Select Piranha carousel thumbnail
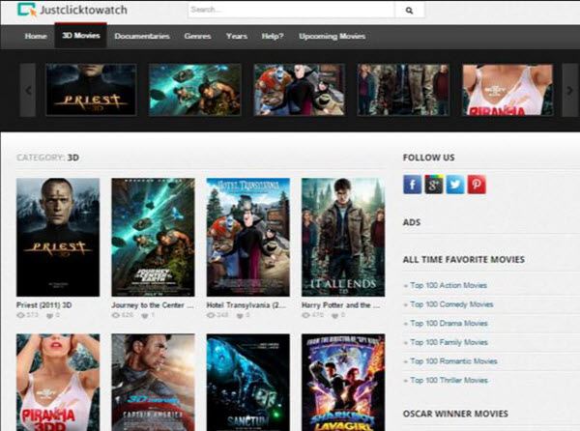 click(x=507, y=90)
